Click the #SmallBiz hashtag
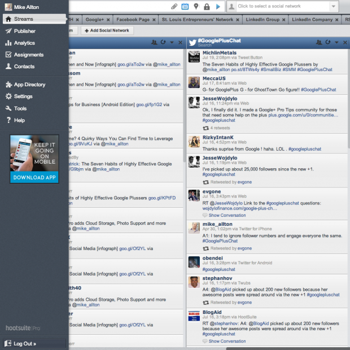 [x=271, y=69]
